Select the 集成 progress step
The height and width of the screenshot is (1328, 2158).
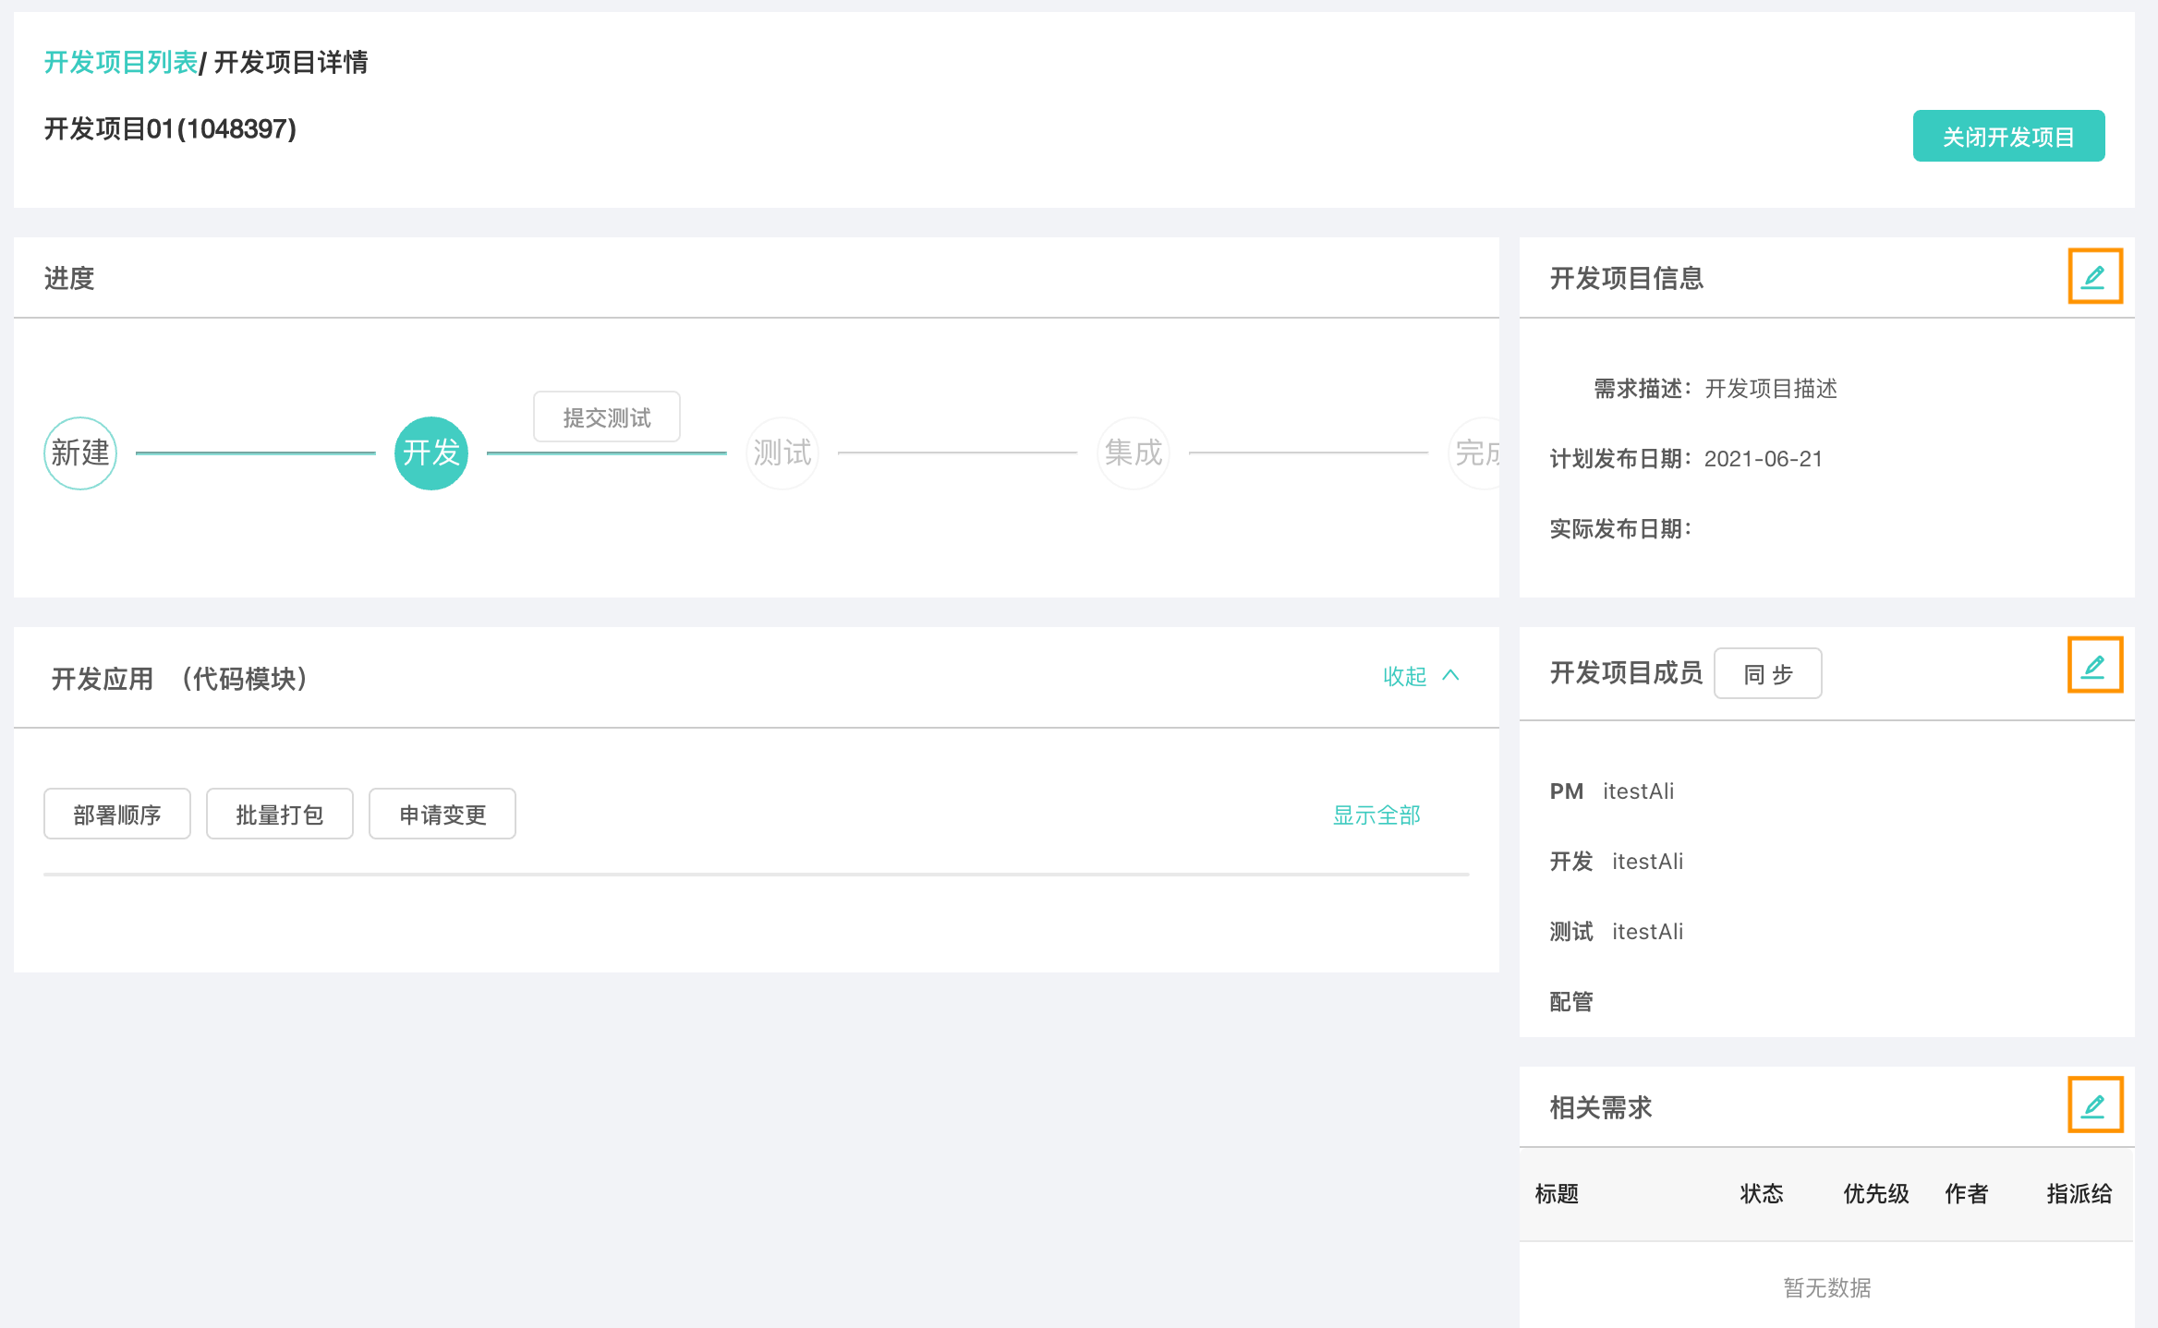pos(1134,453)
